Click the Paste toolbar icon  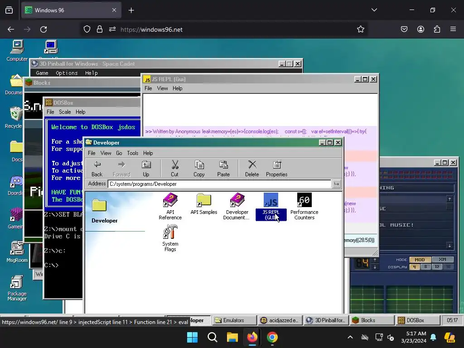click(223, 169)
